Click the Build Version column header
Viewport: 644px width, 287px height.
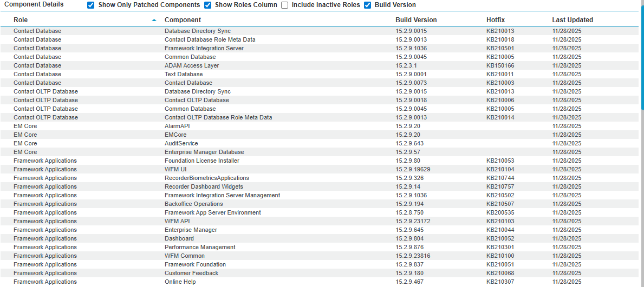coord(416,20)
